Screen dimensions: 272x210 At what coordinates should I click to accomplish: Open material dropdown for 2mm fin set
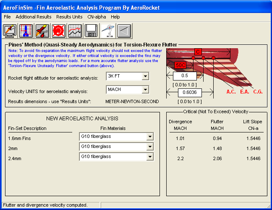[150, 147]
